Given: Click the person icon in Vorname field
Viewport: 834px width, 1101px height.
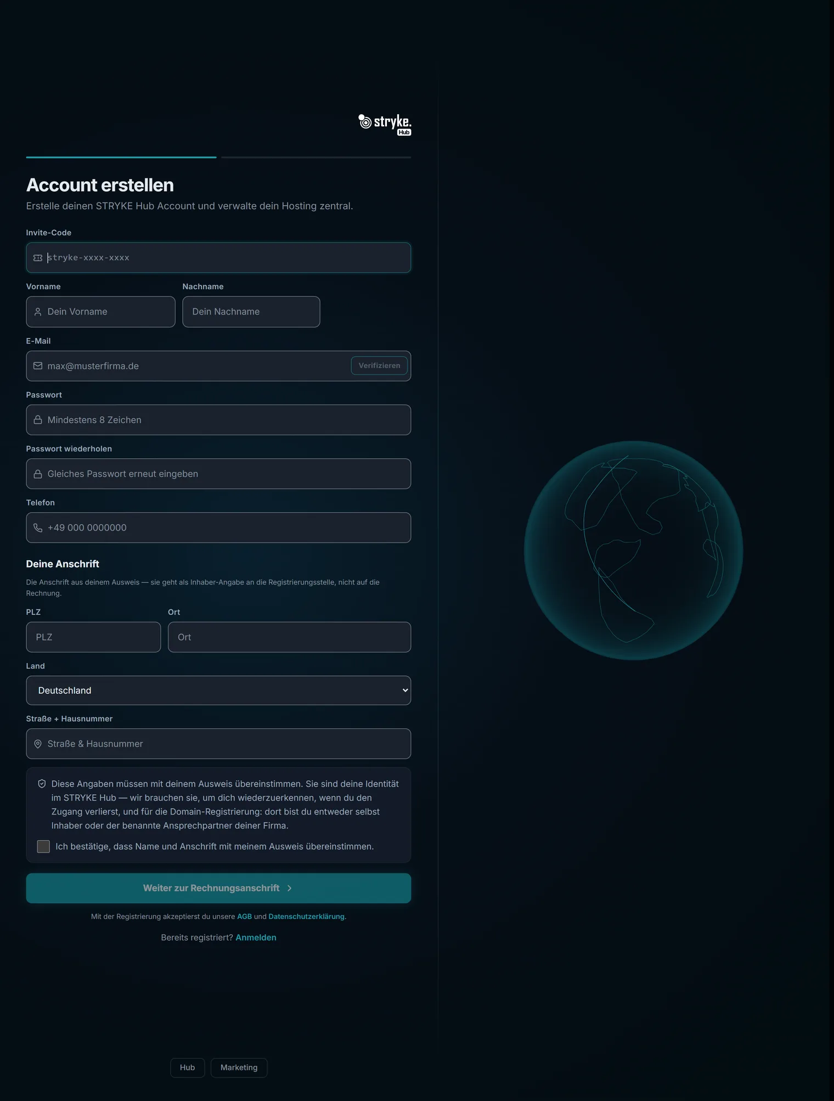Looking at the screenshot, I should [x=38, y=312].
